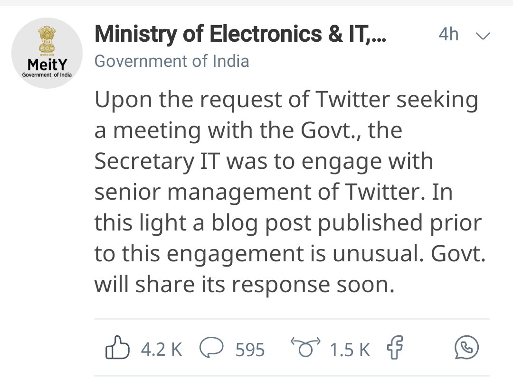Open Ministry of Electronics & IT profile name
This screenshot has height=378, width=513.
point(240,34)
